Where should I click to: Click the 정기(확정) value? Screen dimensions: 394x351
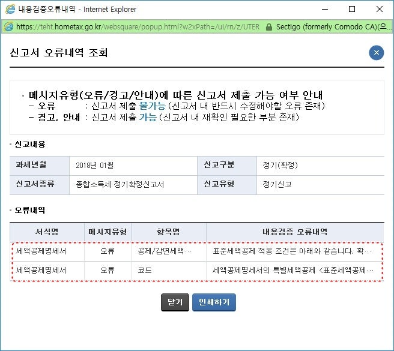[x=280, y=165]
